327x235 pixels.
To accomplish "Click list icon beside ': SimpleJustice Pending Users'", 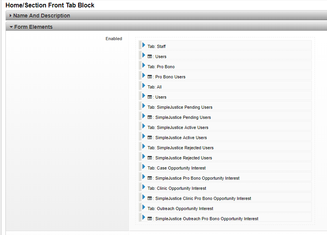I will click(150, 117).
